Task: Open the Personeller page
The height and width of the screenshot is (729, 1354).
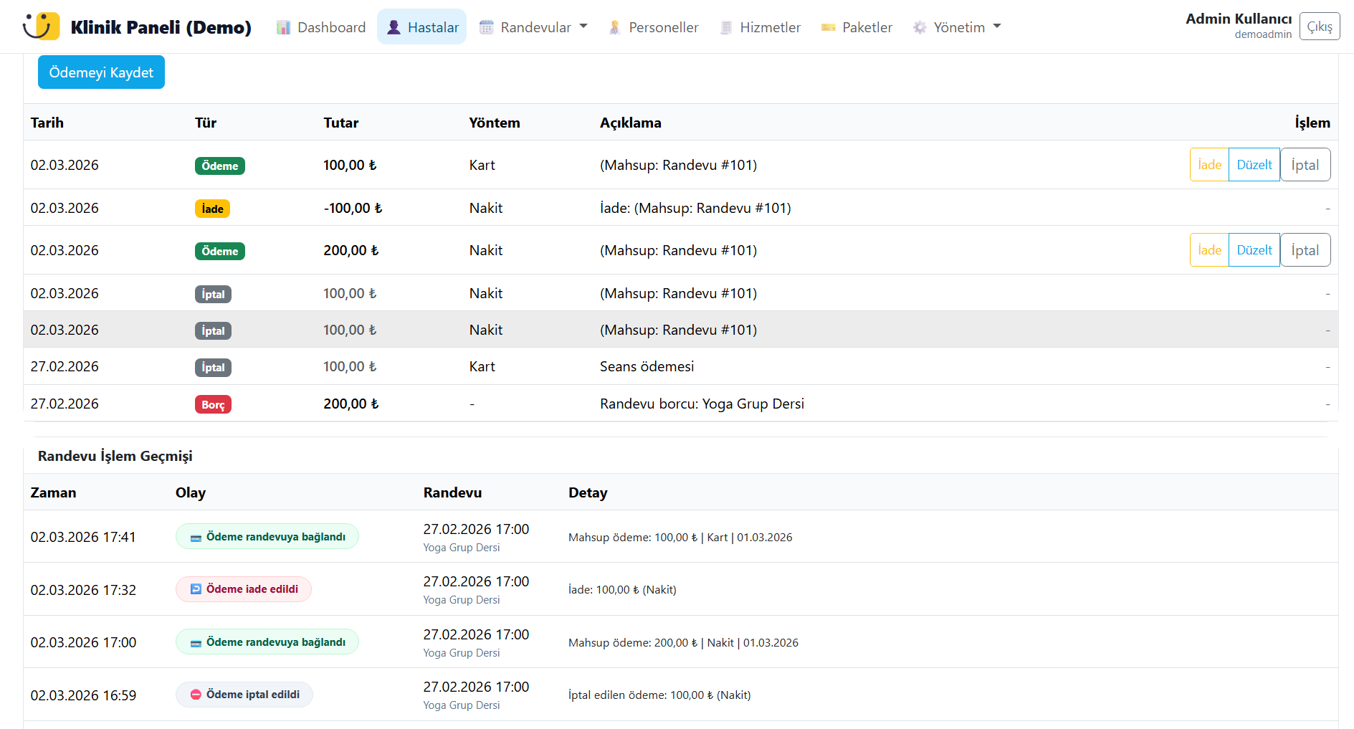Action: pos(663,27)
